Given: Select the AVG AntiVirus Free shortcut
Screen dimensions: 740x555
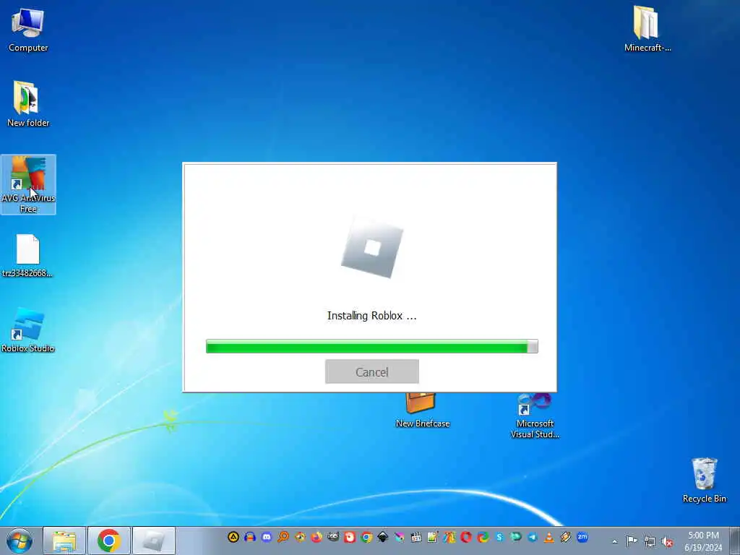Looking at the screenshot, I should (28, 184).
